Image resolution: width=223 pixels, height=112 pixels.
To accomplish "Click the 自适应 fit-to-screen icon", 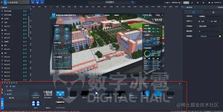I will 132,83.
